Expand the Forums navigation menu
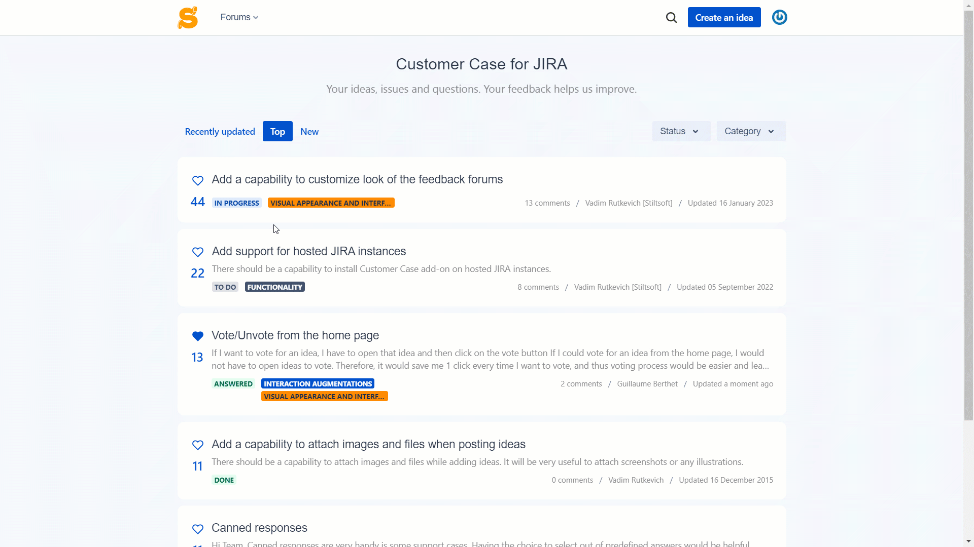This screenshot has height=547, width=974. coord(239,17)
